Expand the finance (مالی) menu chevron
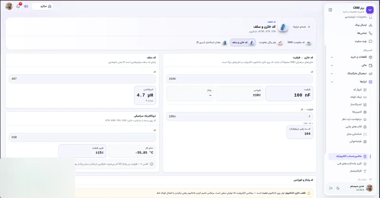Image resolution: width=380 pixels, height=198 pixels. point(332,65)
